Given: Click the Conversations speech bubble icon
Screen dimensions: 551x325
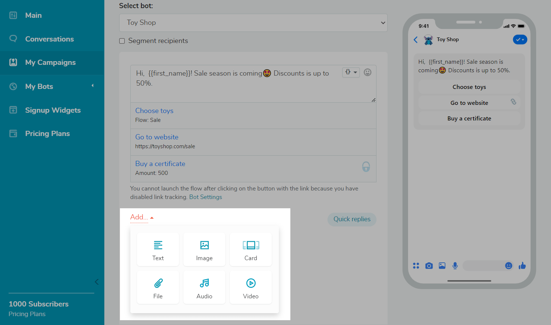Looking at the screenshot, I should click(x=13, y=39).
